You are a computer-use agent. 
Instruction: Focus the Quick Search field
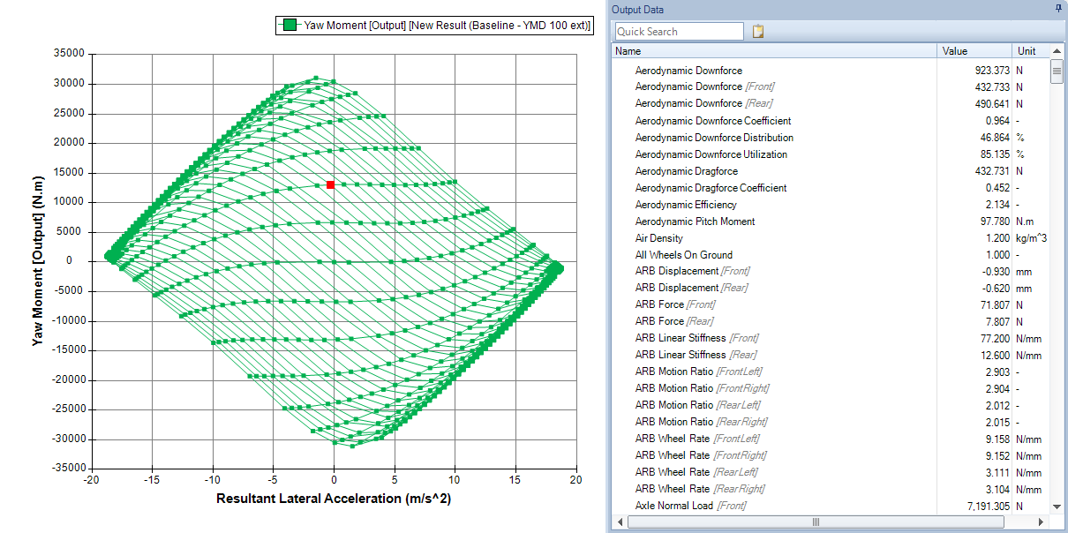[x=680, y=32]
